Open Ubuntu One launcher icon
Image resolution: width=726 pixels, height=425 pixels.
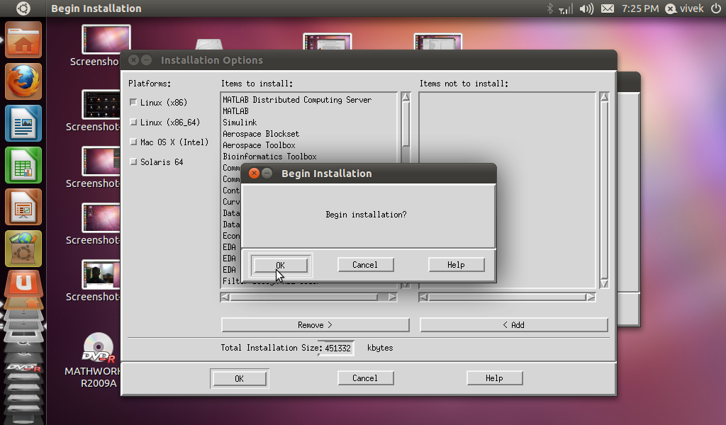23,284
